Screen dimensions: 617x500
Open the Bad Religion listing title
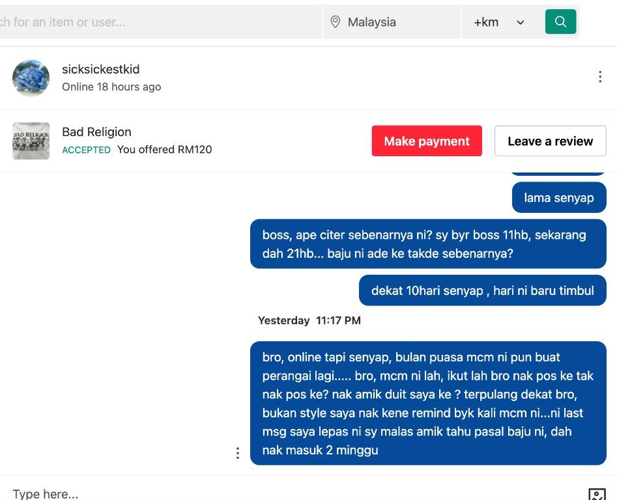(x=96, y=132)
